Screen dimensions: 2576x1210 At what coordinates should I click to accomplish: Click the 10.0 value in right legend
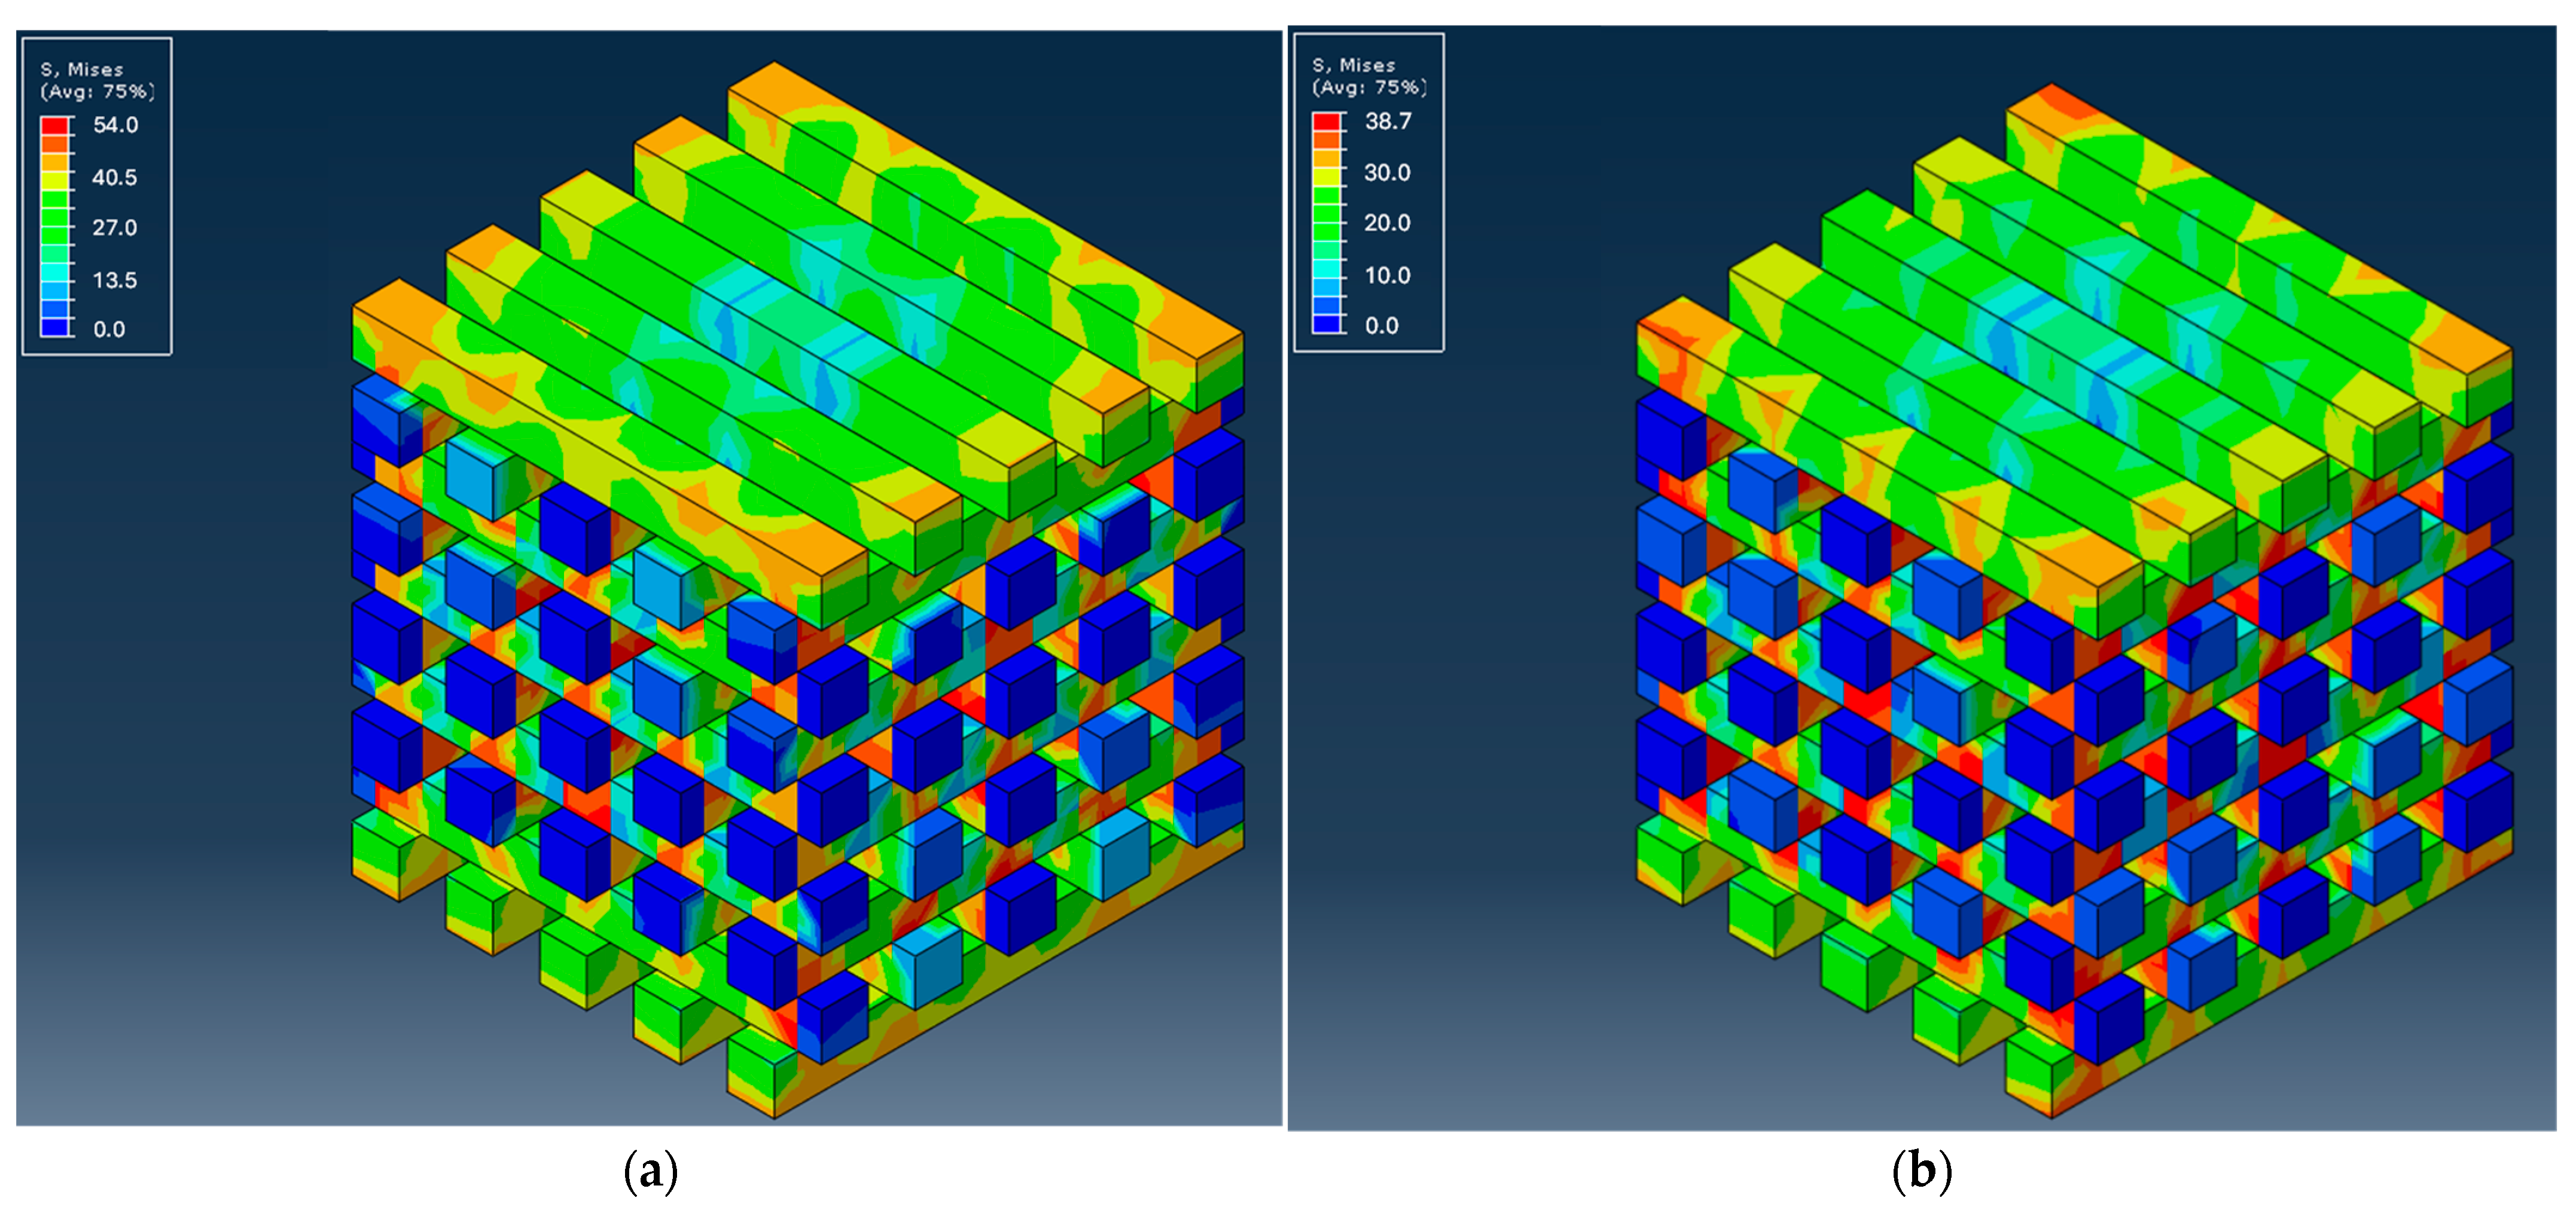click(x=1387, y=276)
